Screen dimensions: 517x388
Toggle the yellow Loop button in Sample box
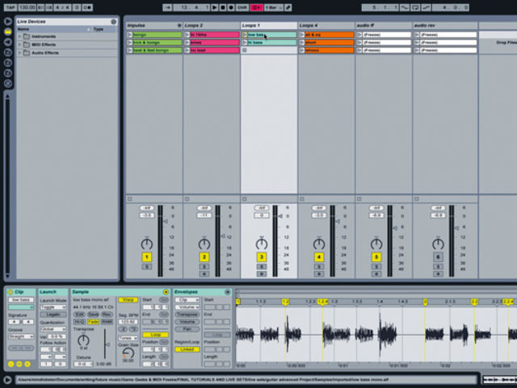pos(156,335)
